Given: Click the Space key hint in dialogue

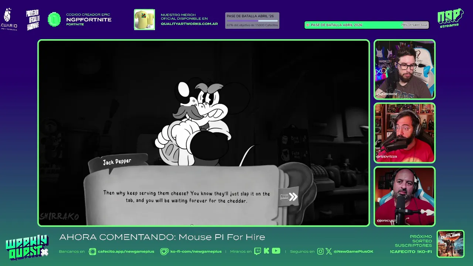Looking at the screenshot, I should click(x=284, y=197).
